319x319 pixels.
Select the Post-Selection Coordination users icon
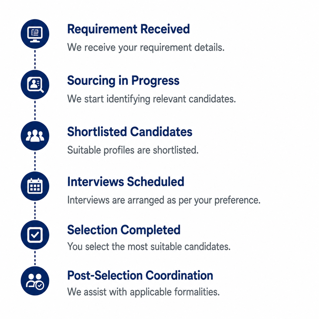tap(35, 281)
